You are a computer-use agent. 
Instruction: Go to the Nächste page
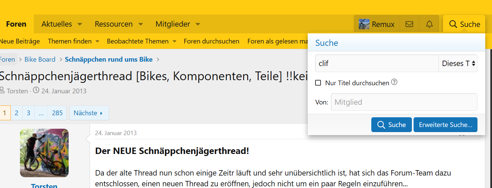pyautogui.click(x=89, y=113)
